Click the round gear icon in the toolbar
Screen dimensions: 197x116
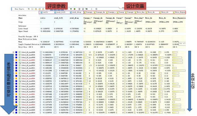click(x=96, y=9)
